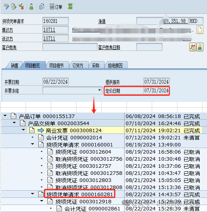Screen dimensions: 207x212
Task: Click the display/change pencil toolbar icon
Action: (x=6, y=6)
